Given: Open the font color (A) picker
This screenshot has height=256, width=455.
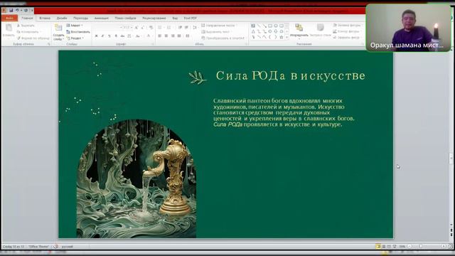Looking at the screenshot, I should pos(149,36).
